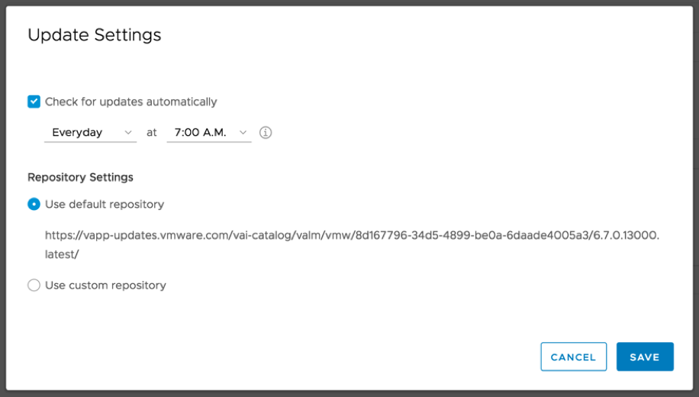The height and width of the screenshot is (397, 699).
Task: Click the vapp-updates.vmware.com repository URL text
Action: coord(352,244)
